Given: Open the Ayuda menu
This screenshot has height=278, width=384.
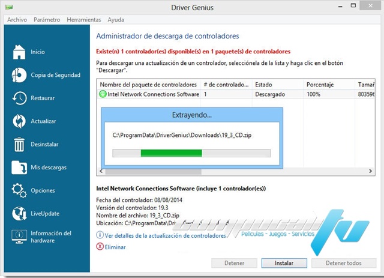Looking at the screenshot, I should 116,20.
